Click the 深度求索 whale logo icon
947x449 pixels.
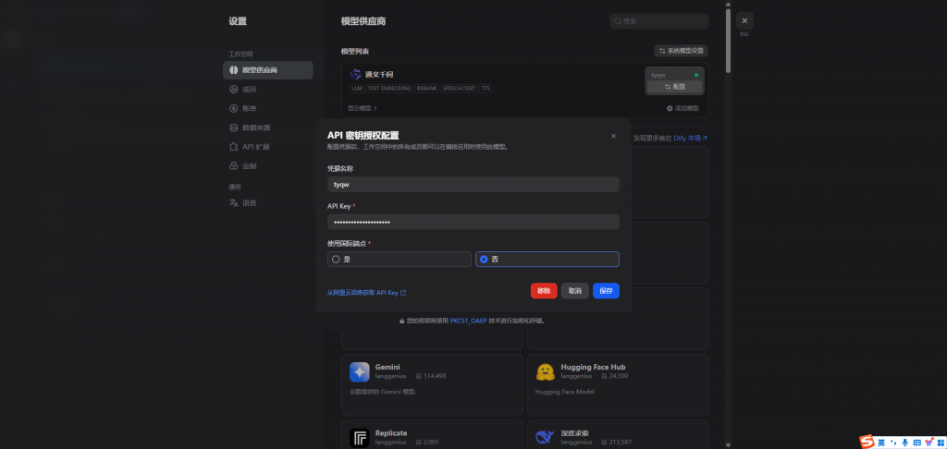click(x=545, y=437)
